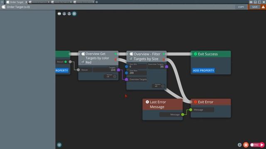Select the Exit Success node header
This screenshot has height=149, width=266.
tap(211, 54)
